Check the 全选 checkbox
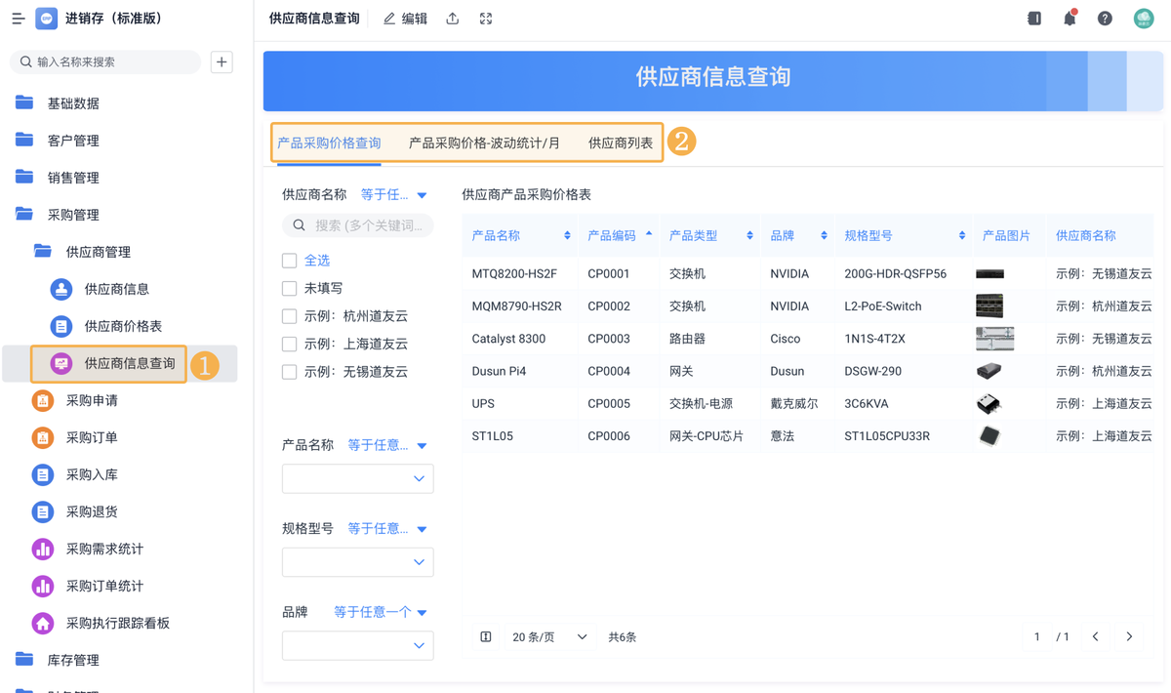This screenshot has width=1171, height=693. point(289,261)
